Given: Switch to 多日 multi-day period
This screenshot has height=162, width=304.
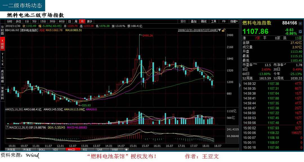Looking at the screenshot, I should (x=18, y=21).
